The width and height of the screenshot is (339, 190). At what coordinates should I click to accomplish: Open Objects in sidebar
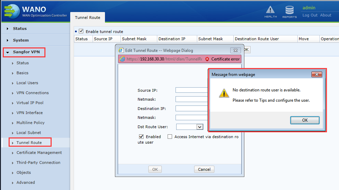coord(23,172)
